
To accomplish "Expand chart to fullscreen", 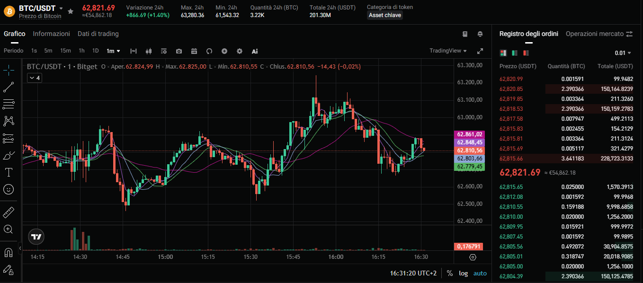I will (480, 51).
